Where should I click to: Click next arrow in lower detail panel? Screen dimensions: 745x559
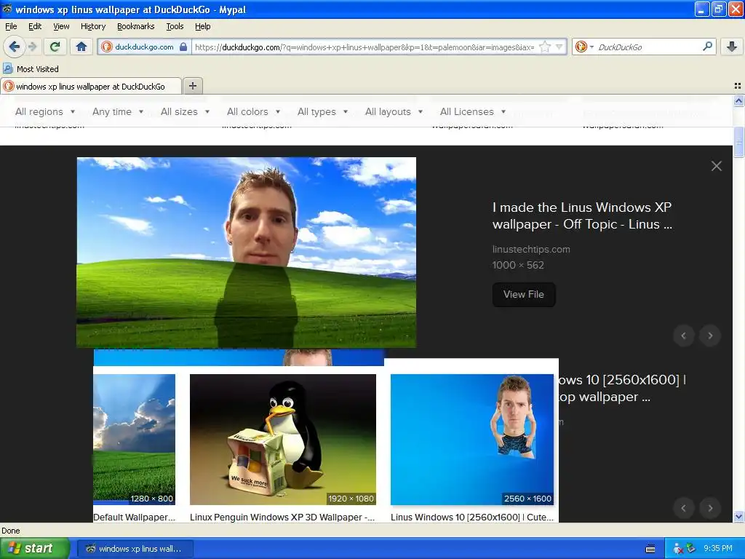click(710, 507)
